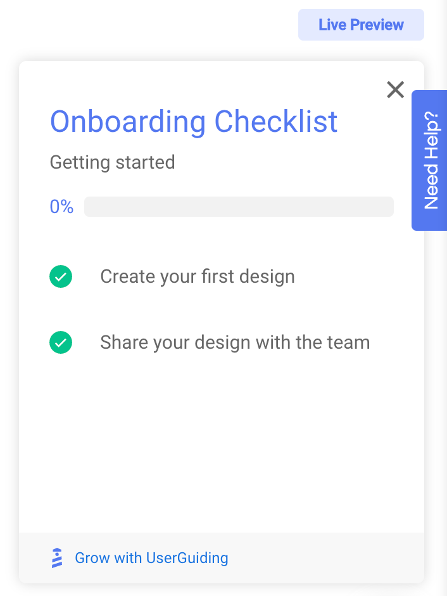Click the progress bar next to 0%

(x=239, y=206)
